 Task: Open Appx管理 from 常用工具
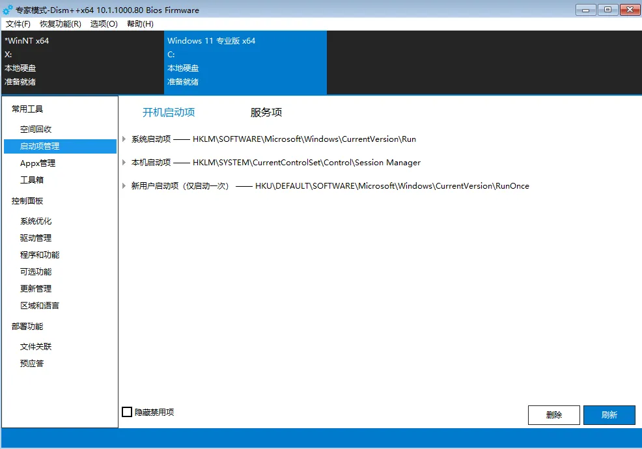pos(36,163)
